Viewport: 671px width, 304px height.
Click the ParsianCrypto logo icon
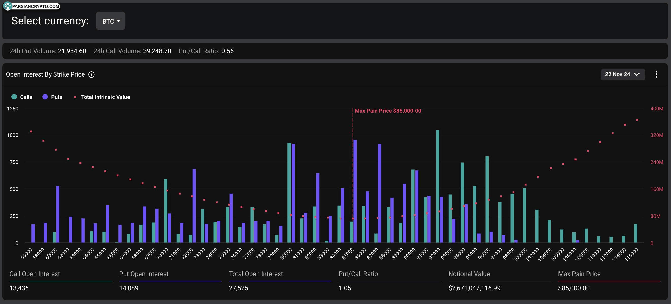7,6
